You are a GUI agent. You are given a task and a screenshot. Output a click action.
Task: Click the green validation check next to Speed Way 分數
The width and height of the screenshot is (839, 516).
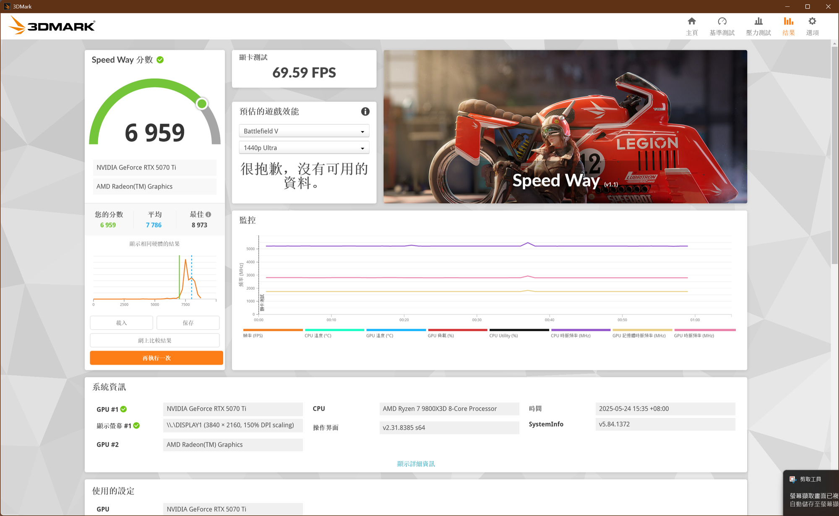(x=160, y=60)
